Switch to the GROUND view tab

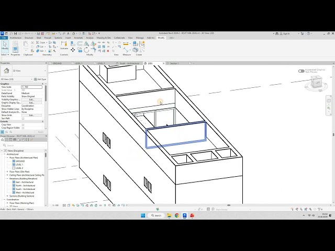[x=57, y=63]
